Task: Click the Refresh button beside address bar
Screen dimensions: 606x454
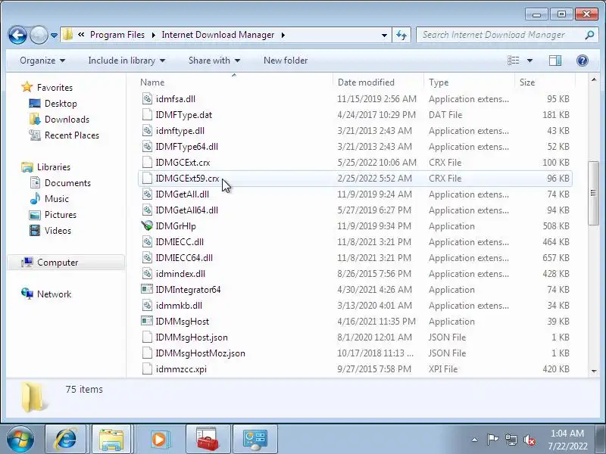Action: [401, 35]
